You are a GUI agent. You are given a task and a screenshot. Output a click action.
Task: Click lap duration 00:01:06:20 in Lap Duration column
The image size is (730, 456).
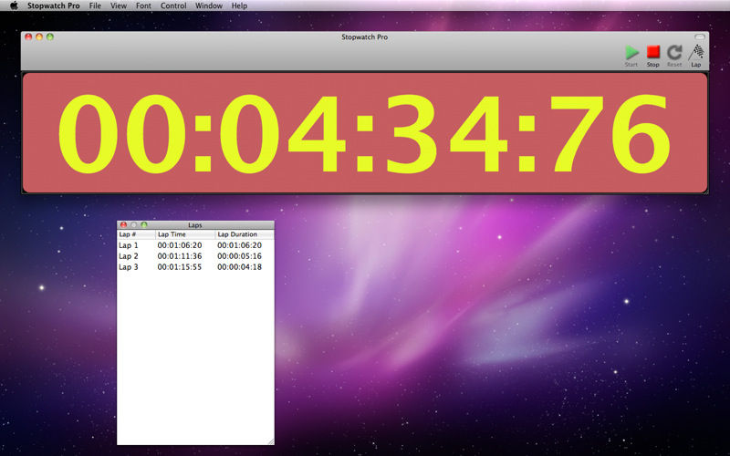tap(239, 245)
